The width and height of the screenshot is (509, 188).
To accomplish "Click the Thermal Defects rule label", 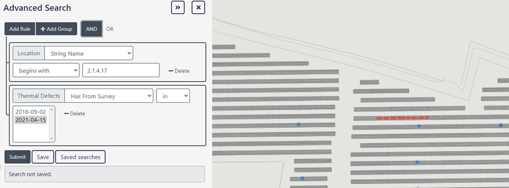I will pyautogui.click(x=39, y=96).
